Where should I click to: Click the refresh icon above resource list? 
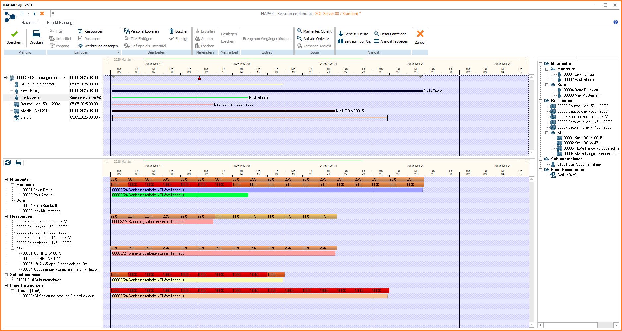(x=8, y=163)
